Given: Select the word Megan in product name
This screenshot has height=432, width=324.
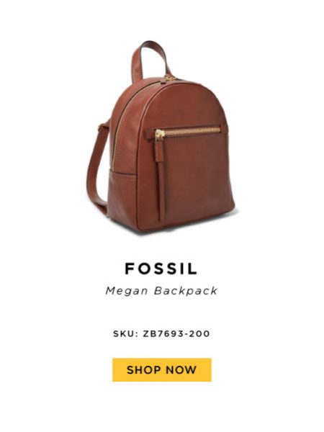Looking at the screenshot, I should pyautogui.click(x=127, y=291).
